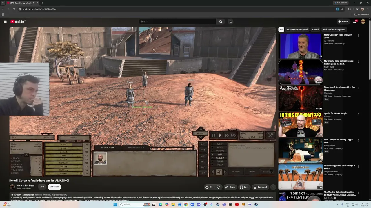Click the YouTube search input field
371x208 pixels.
click(x=177, y=21)
